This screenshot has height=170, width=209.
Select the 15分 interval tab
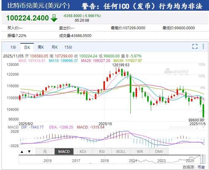point(68,47)
